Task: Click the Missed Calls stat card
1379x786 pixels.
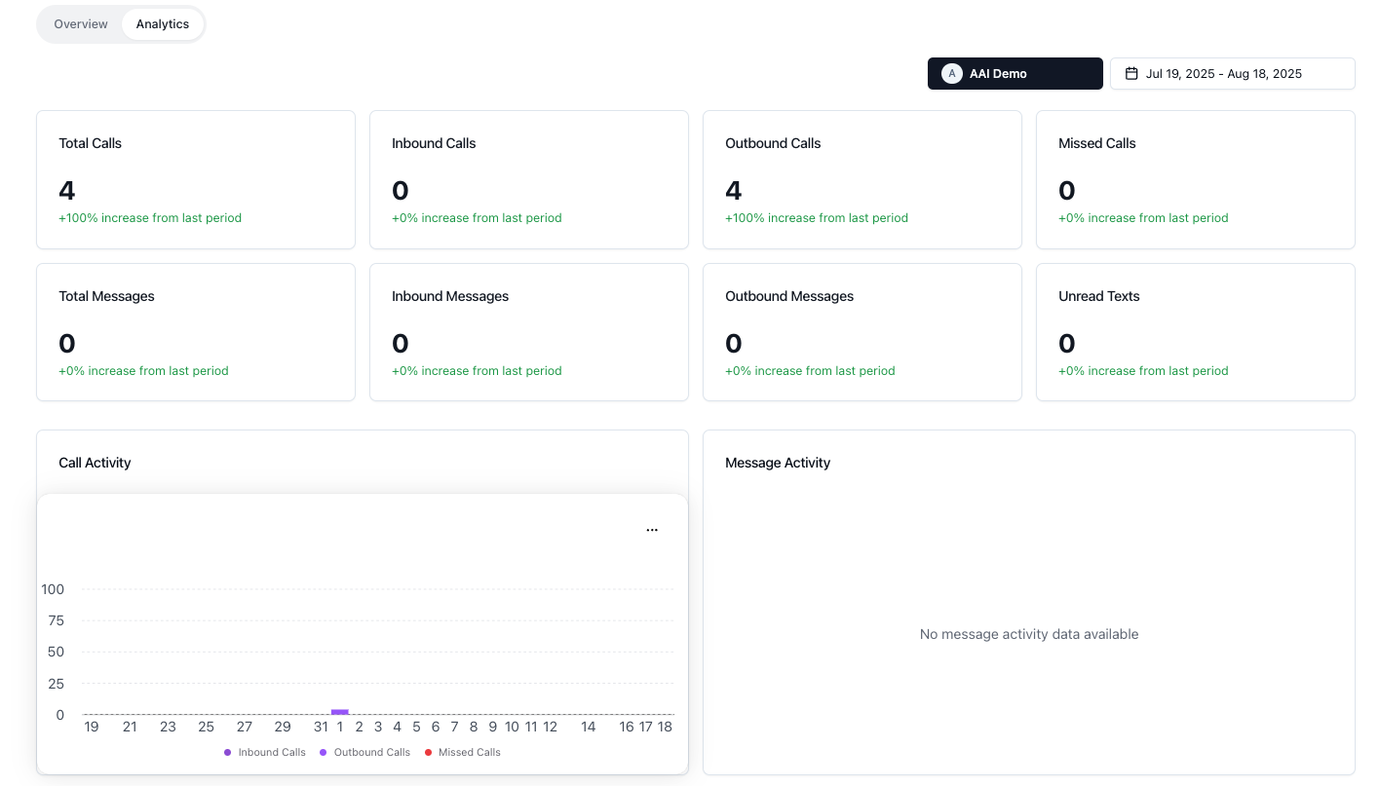Action: pyautogui.click(x=1195, y=179)
